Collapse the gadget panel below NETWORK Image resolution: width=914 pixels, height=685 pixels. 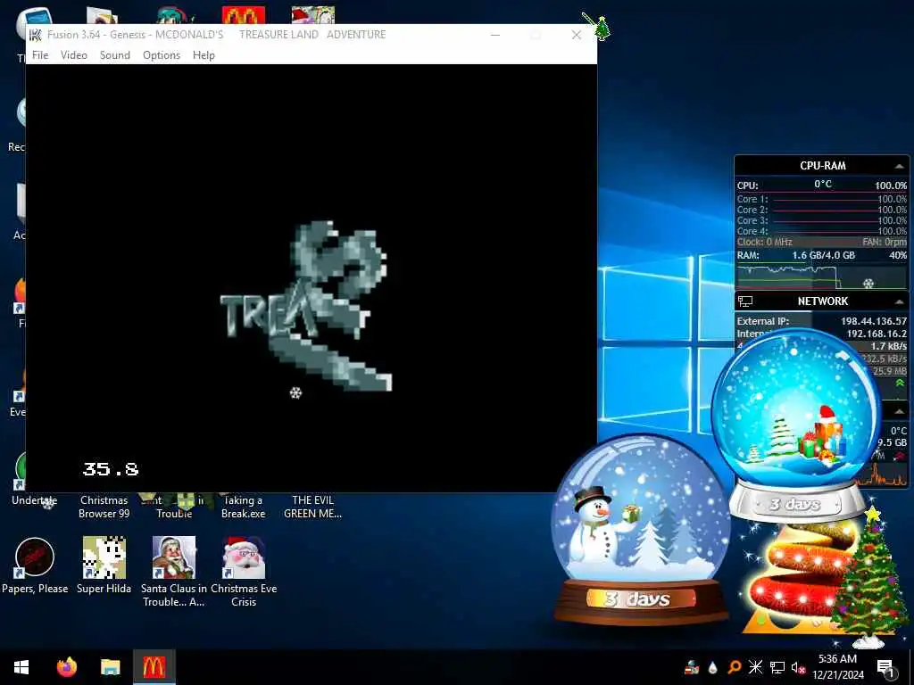[x=899, y=411]
